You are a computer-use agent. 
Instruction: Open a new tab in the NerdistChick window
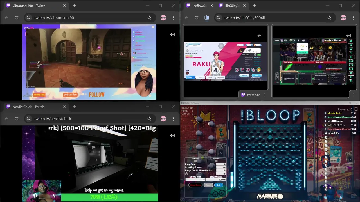(75, 107)
